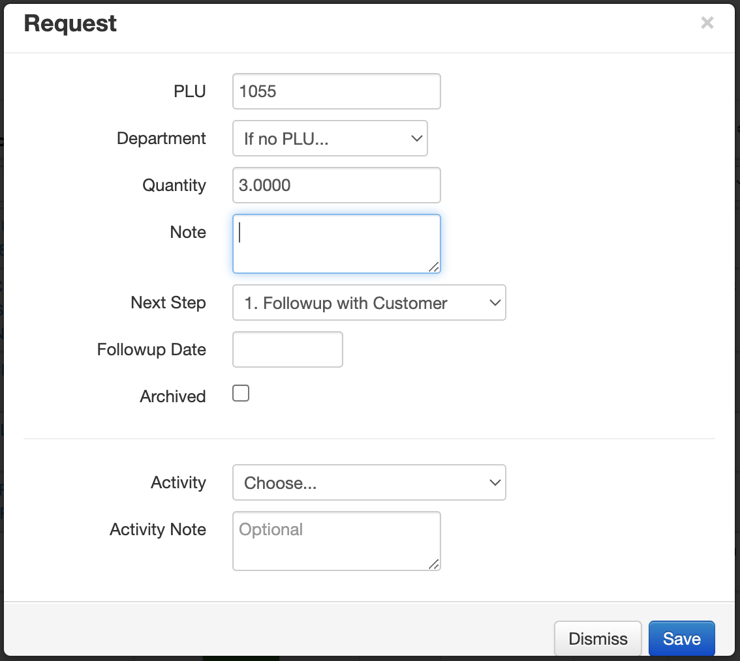Open the Activity 'Choose...' dropdown
The image size is (740, 661).
369,482
